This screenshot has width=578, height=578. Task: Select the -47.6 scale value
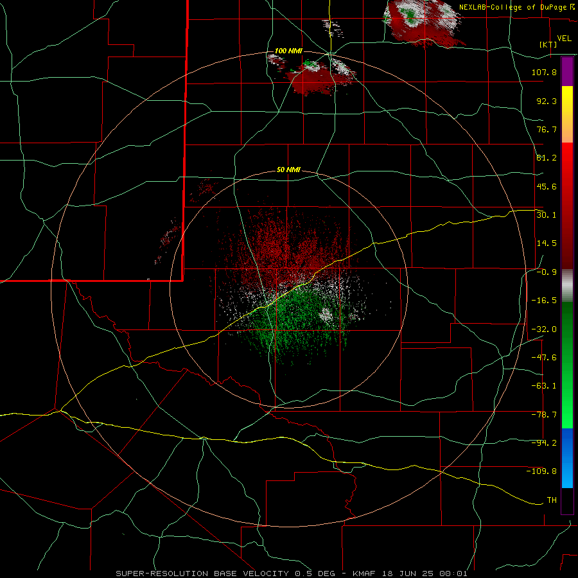(544, 358)
